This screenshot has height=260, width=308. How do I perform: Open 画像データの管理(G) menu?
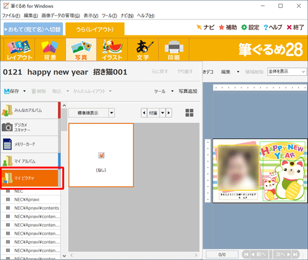click(x=61, y=16)
